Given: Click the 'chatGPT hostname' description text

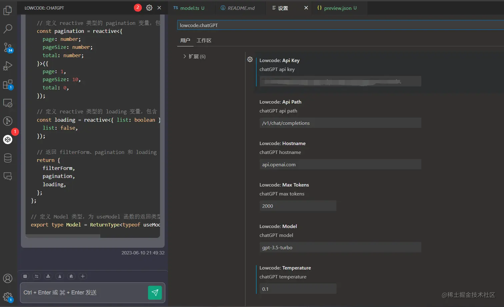Looking at the screenshot, I should [280, 153].
